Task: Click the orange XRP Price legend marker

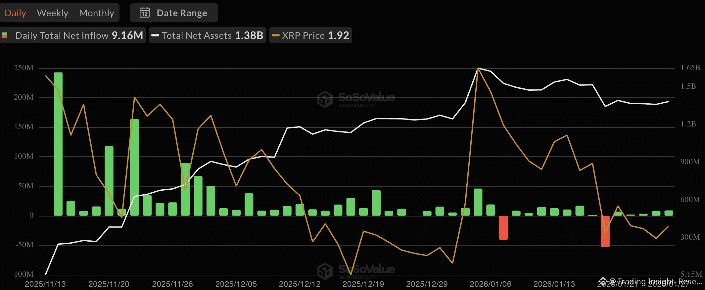Action: (275, 35)
